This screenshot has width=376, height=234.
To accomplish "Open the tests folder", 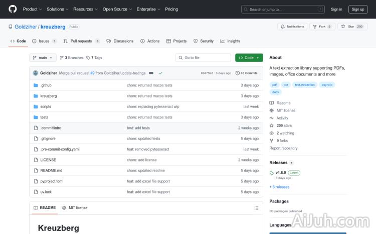I will pyautogui.click(x=44, y=117).
